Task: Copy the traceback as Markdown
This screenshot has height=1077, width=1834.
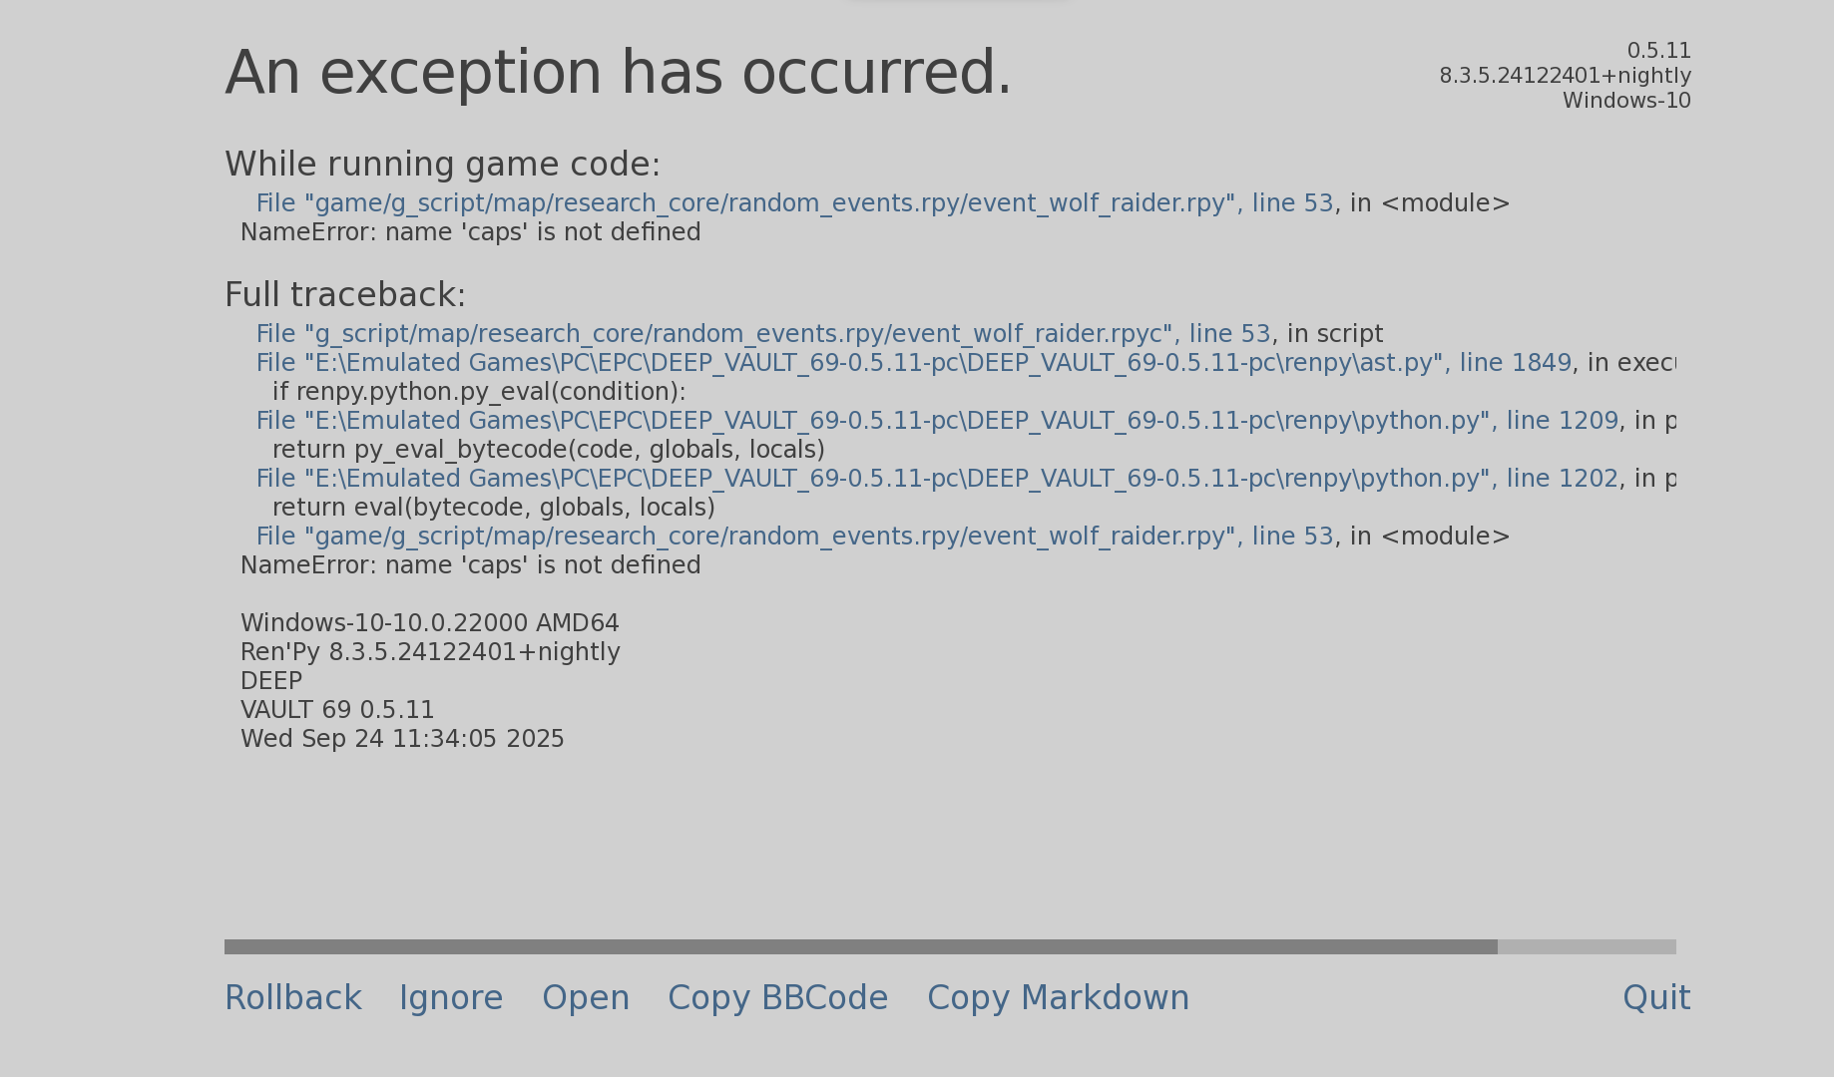Action: pos(1058,998)
